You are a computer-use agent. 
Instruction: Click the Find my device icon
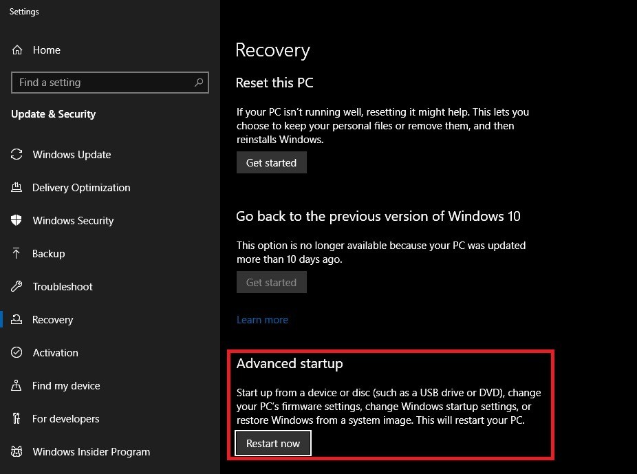coord(17,386)
